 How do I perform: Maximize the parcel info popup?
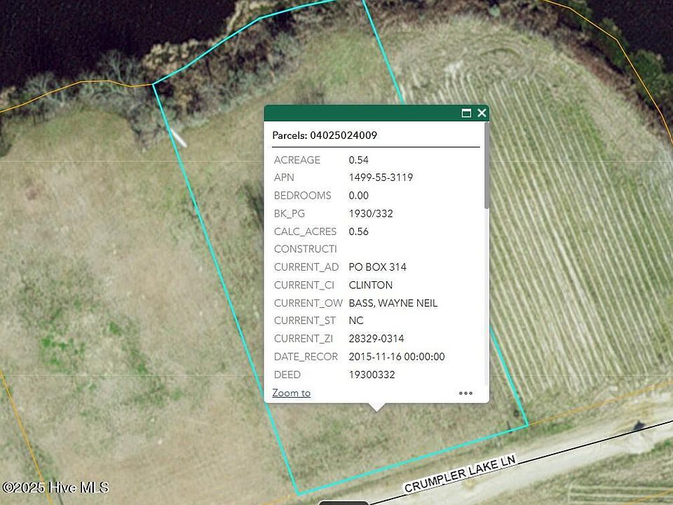466,113
